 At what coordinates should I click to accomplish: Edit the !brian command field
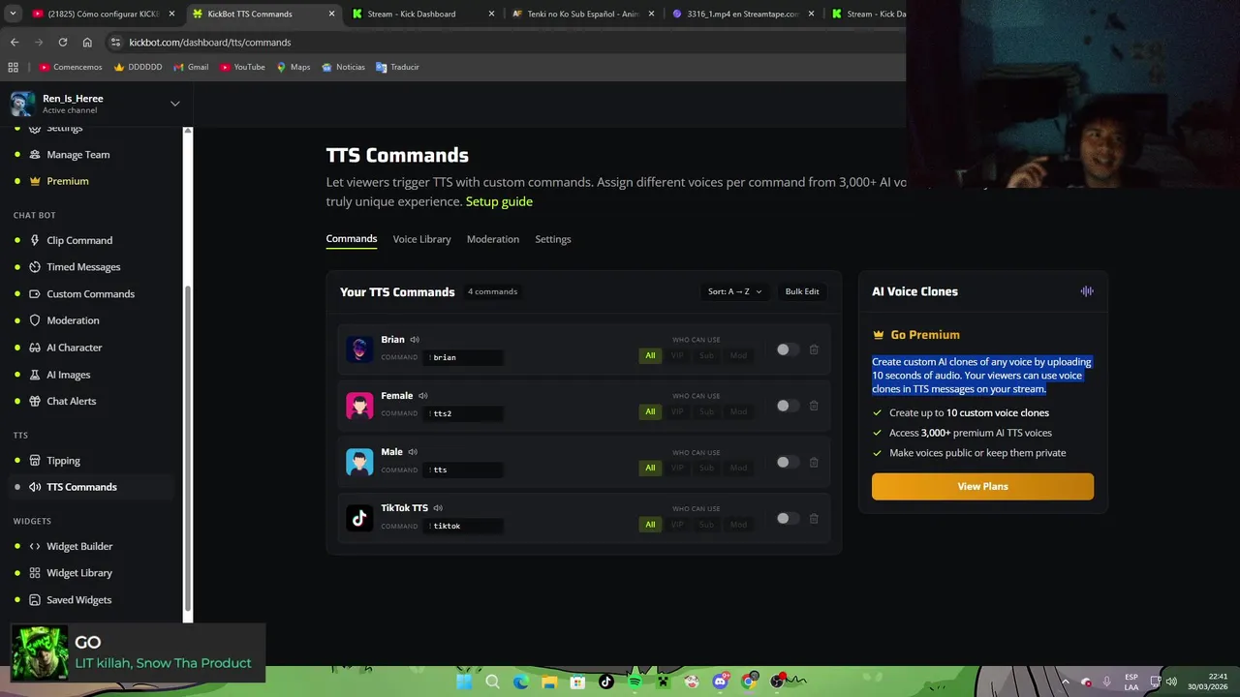pos(464,357)
